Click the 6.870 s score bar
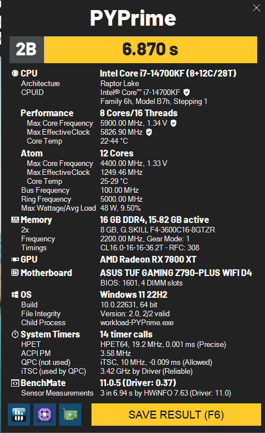The width and height of the screenshot is (265, 433). [151, 50]
